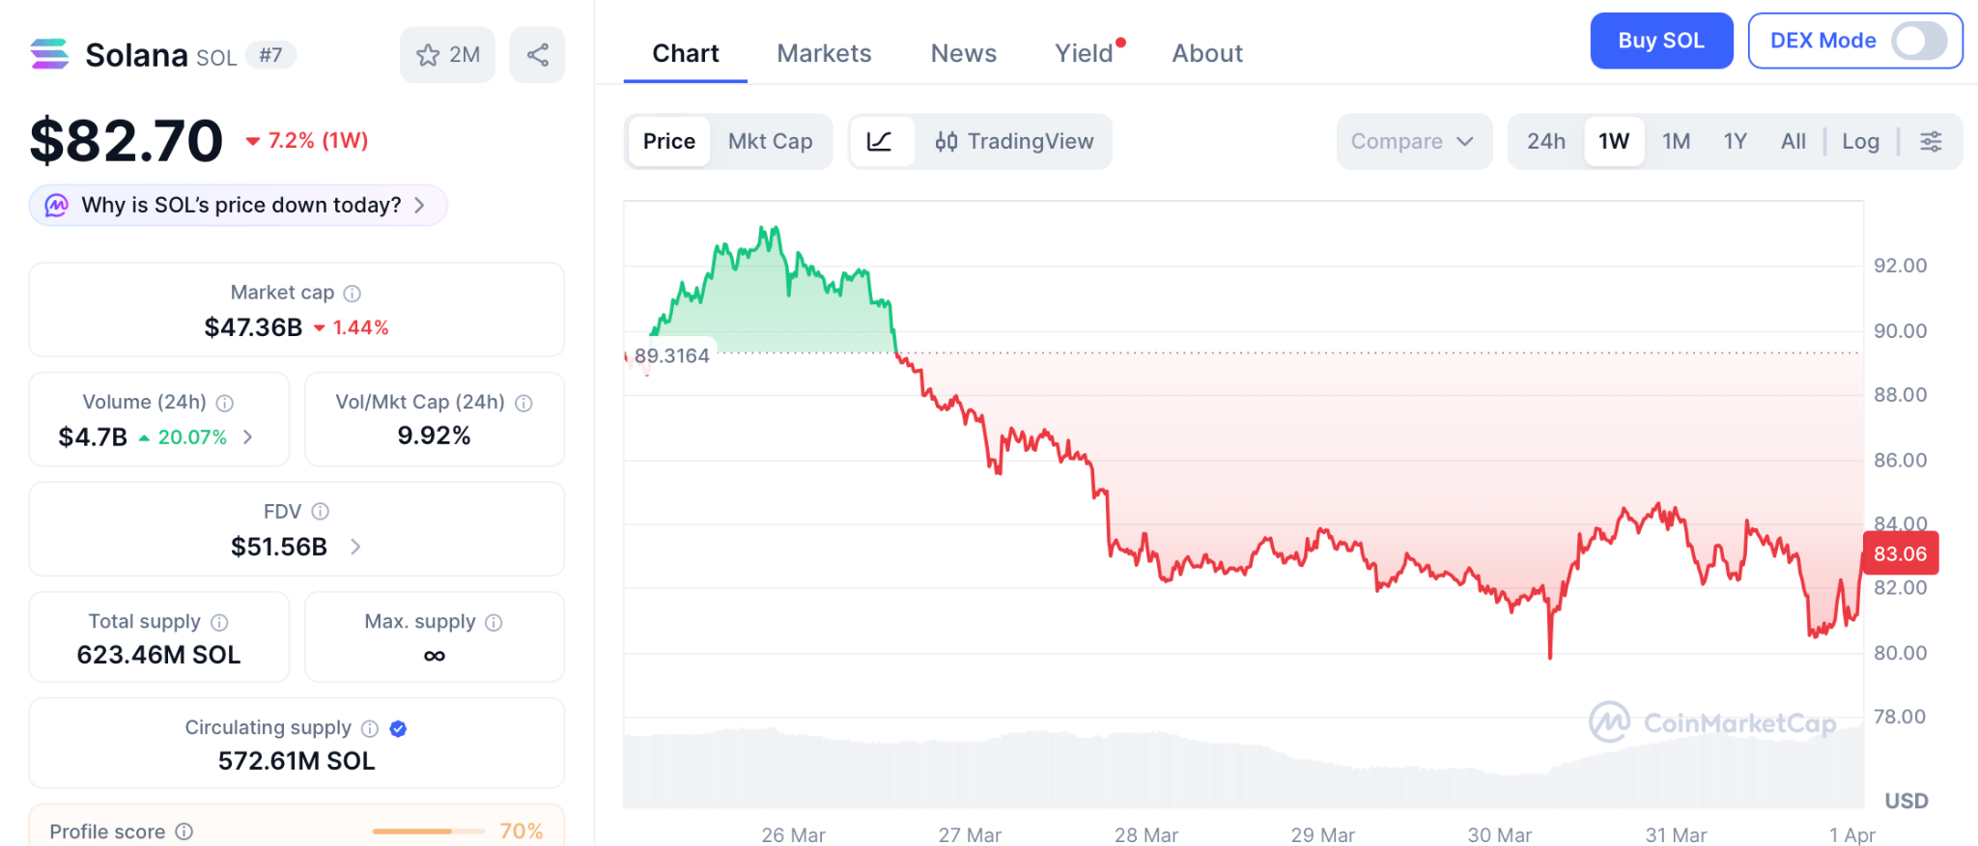Click Market cap info icon

coord(353,293)
